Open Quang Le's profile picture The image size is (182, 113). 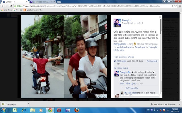[117, 22]
